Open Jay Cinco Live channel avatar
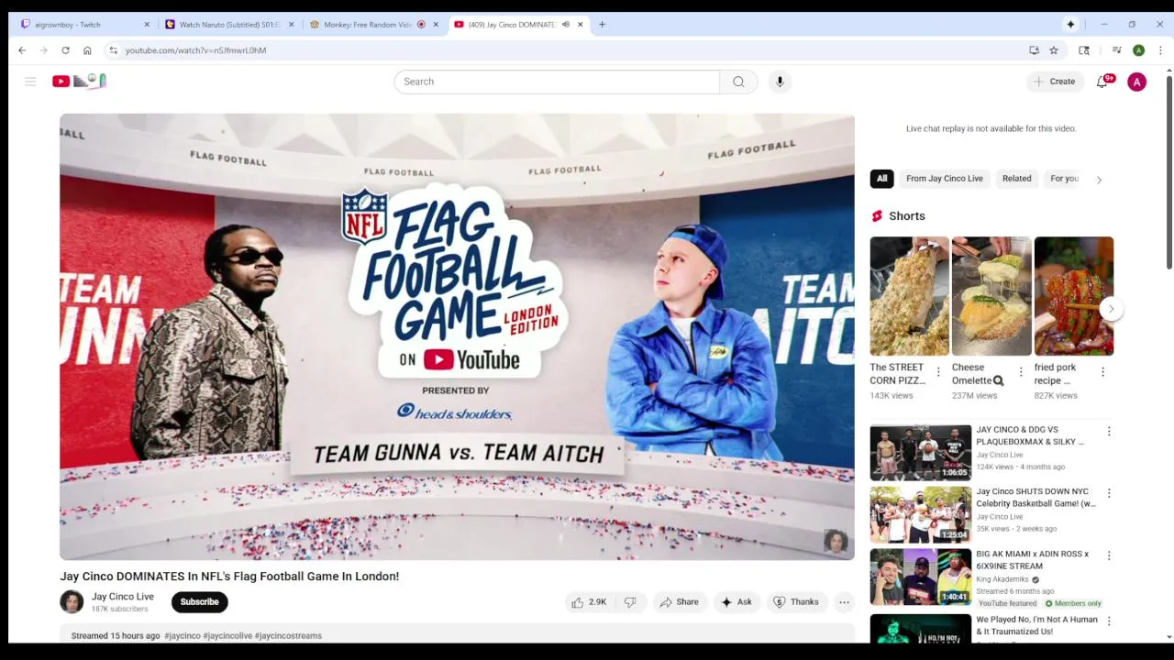This screenshot has height=660, width=1174. point(72,602)
